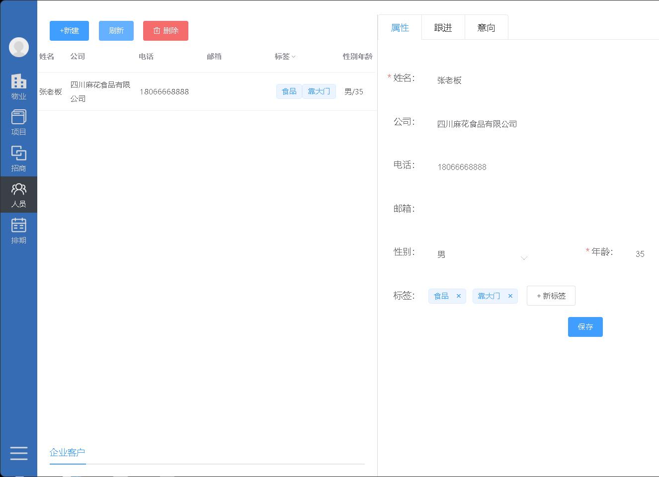This screenshot has height=477, width=659.
Task: Click the 年龄 input showing 35
Action: [x=640, y=253]
